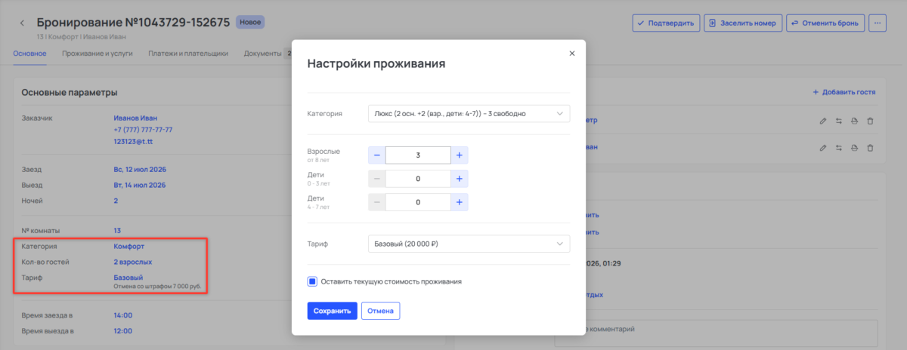Swap the guest in row ending "ван"
The image size is (907, 350).
tap(839, 148)
